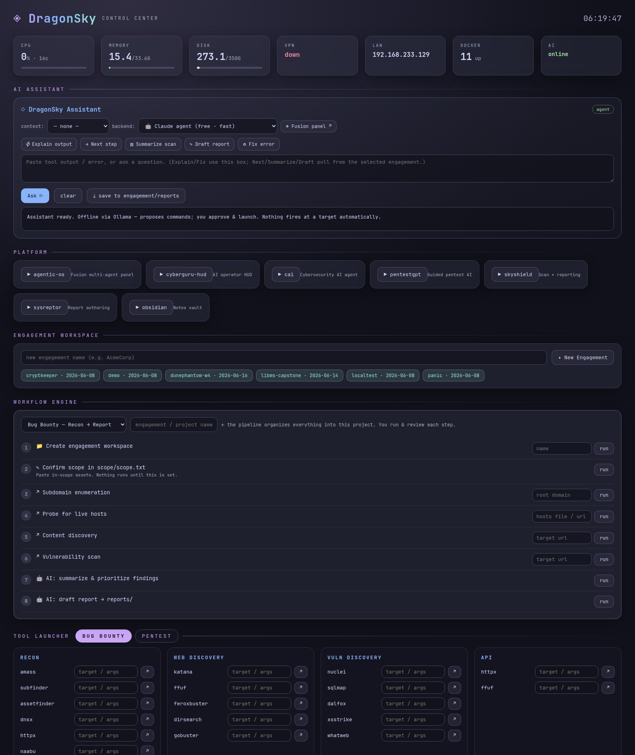Launch API ffuf via its arrow icon

(x=608, y=687)
